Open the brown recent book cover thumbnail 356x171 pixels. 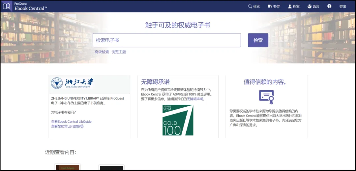tap(68, 167)
